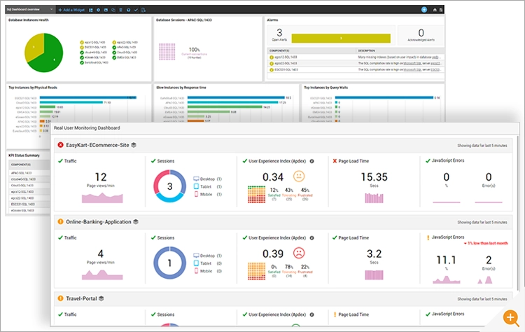The height and width of the screenshot is (332, 525).
Task: Click the Mobile device icon in Online-Banking sessions
Action: 196,271
